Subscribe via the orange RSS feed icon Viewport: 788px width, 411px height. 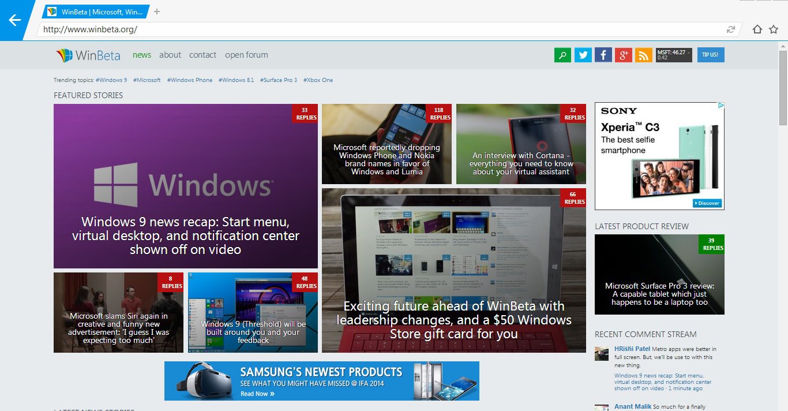click(x=644, y=55)
